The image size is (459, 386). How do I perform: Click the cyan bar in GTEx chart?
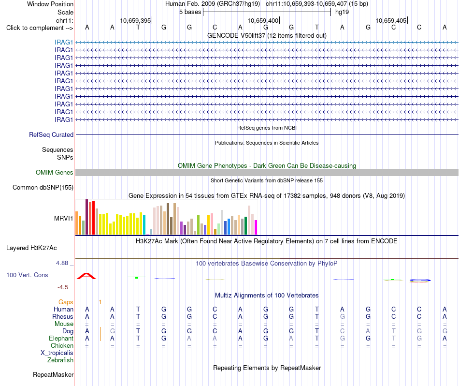pyautogui.click(x=144, y=225)
